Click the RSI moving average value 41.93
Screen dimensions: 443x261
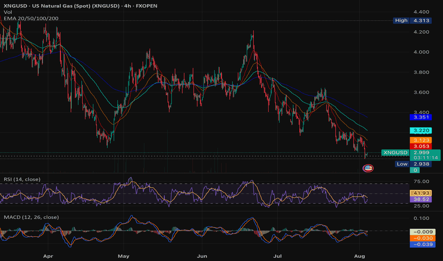click(x=421, y=193)
